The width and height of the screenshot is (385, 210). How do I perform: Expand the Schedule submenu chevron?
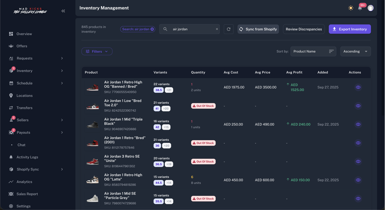pyautogui.click(x=62, y=83)
